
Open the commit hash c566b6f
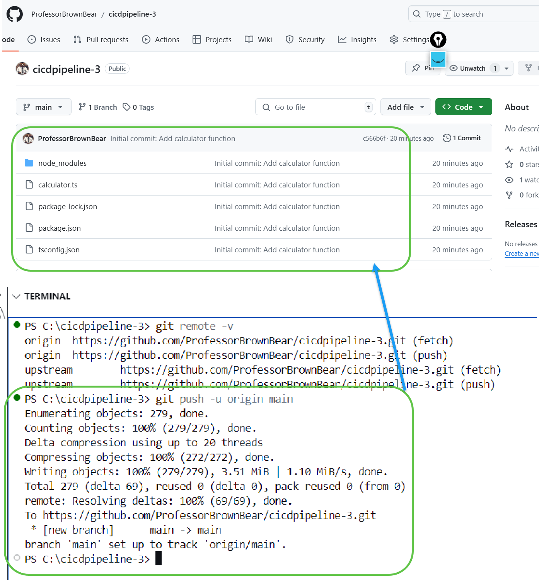(x=374, y=138)
